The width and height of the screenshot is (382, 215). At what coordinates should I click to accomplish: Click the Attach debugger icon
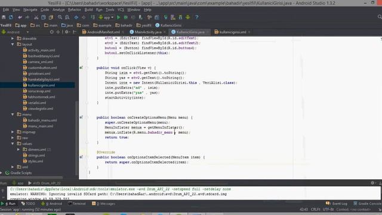click(141, 17)
